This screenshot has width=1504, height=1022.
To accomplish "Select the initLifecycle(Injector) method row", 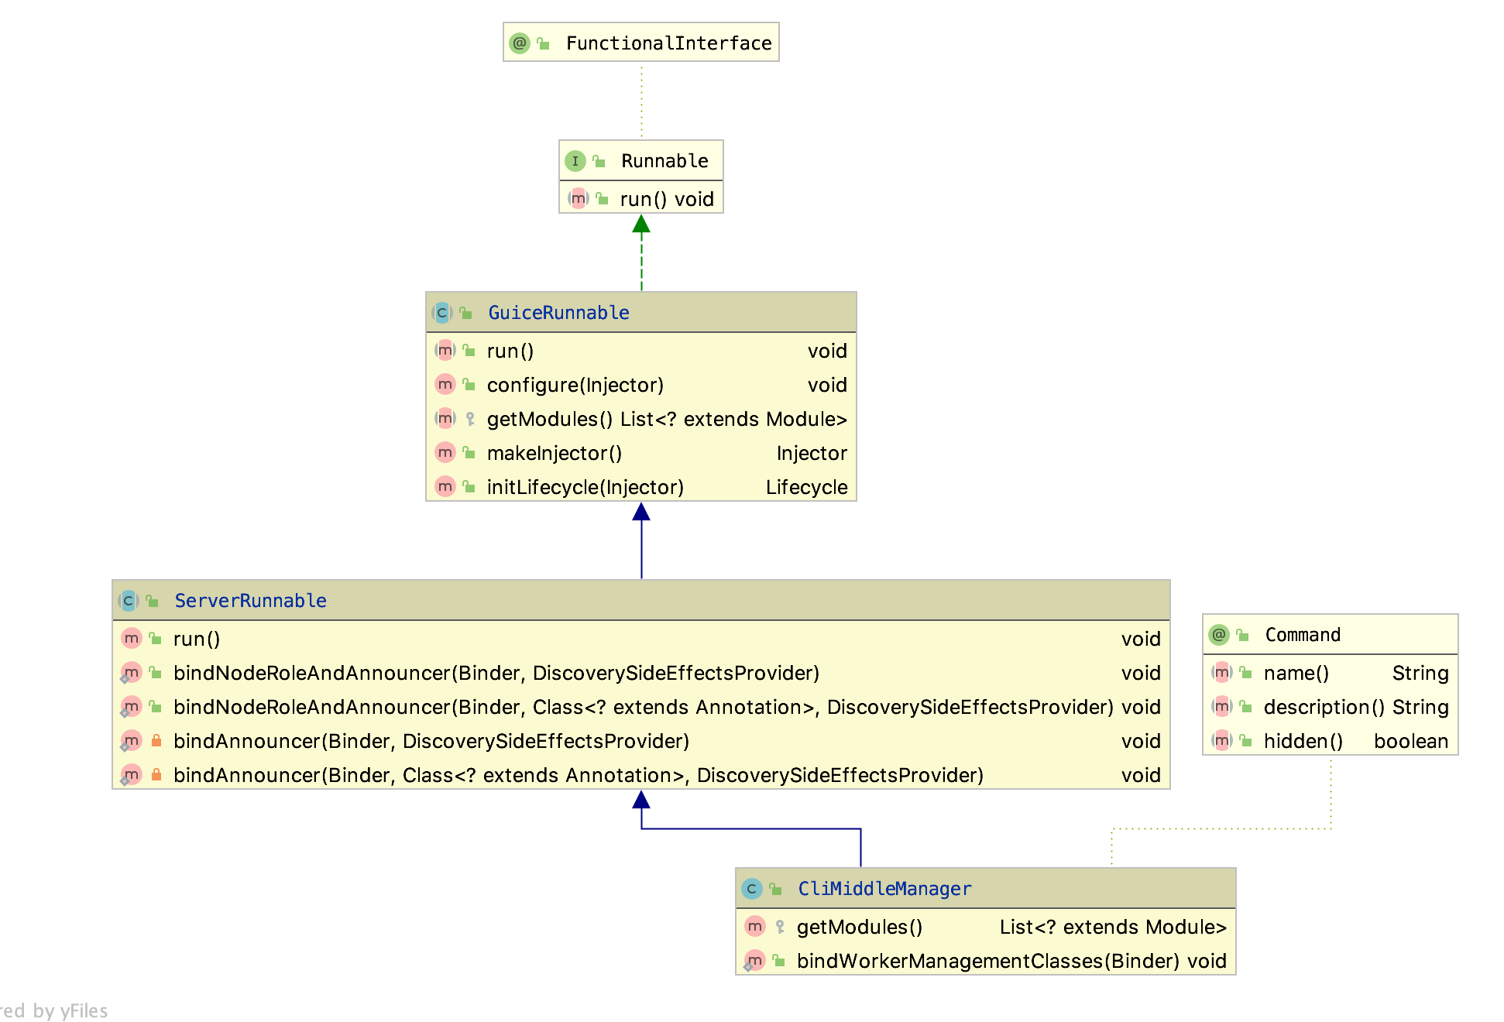I will click(585, 487).
